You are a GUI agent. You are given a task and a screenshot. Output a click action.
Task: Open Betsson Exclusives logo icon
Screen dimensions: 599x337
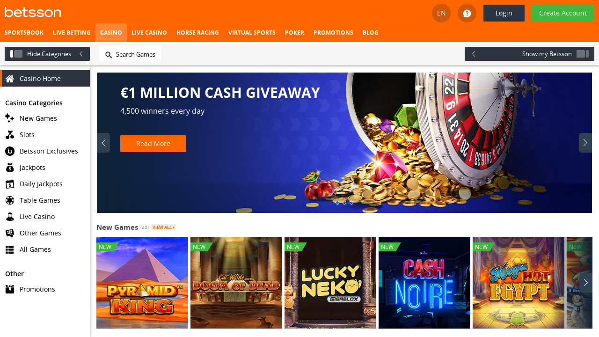coord(9,151)
